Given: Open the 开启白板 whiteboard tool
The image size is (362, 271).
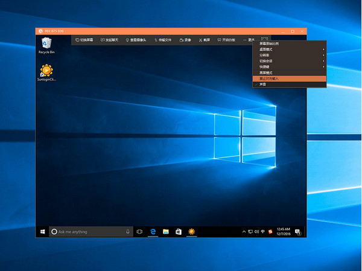Looking at the screenshot, I should pos(226,40).
